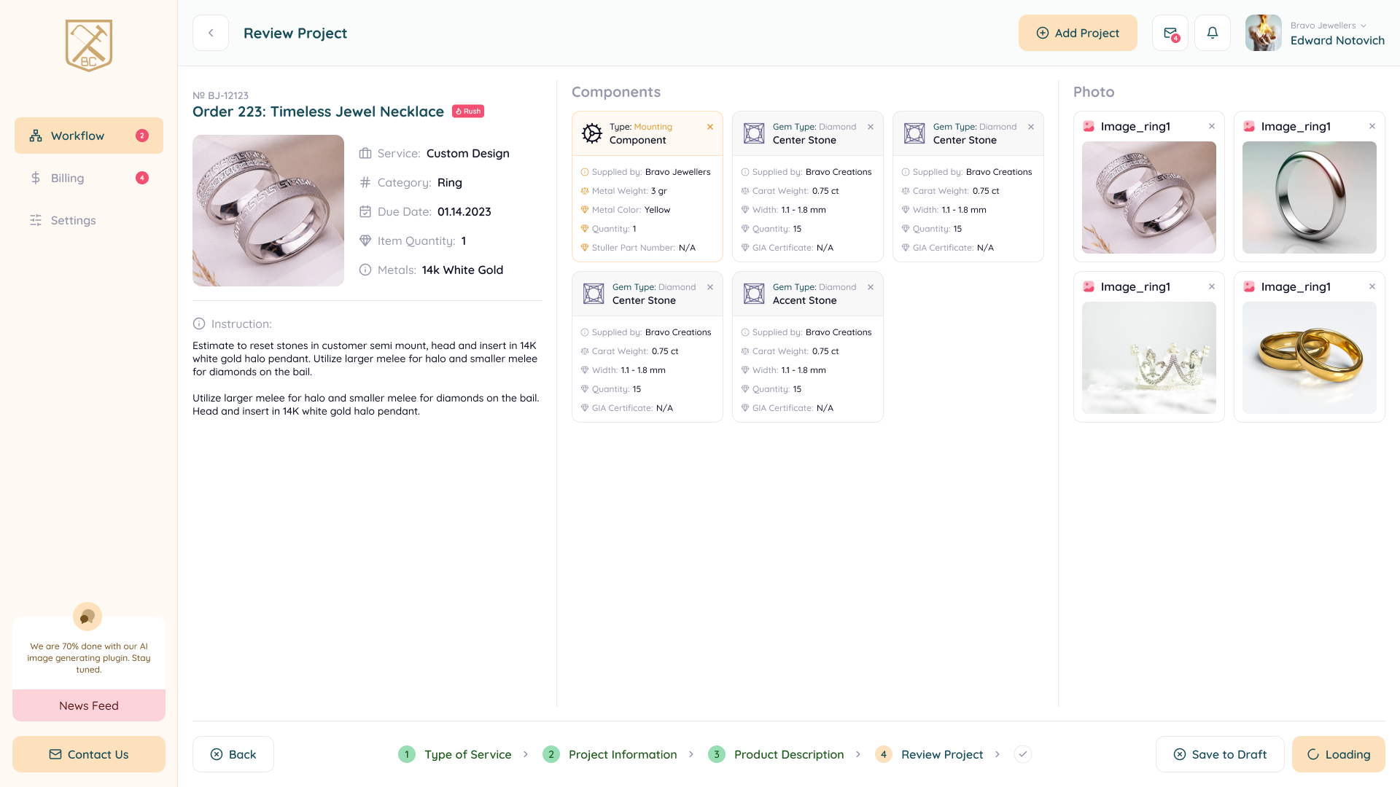
Task: Click the Mounting Component gear icon
Action: pyautogui.click(x=591, y=133)
